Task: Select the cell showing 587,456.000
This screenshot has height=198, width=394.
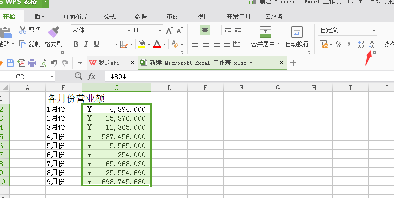Action: click(x=116, y=137)
